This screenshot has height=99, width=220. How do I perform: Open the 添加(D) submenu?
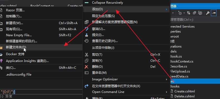tap(127, 9)
